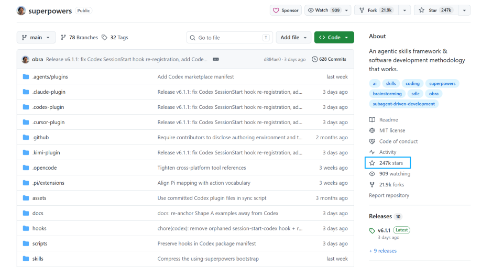Viewport: 503px width, 267px height.
Task: Open the Align Pi mapping with action vocabulary commit
Action: pyautogui.click(x=204, y=183)
